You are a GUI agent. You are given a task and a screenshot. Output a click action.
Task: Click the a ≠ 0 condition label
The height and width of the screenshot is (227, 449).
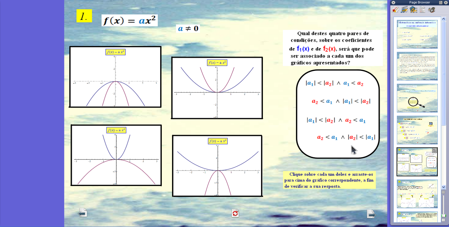coord(188,29)
